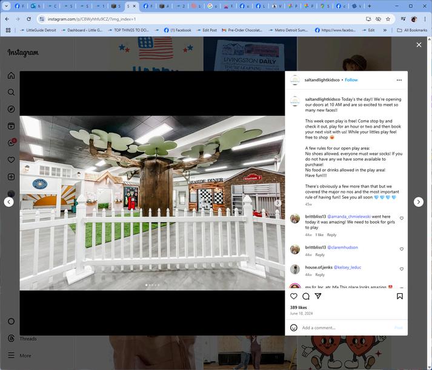Open brittbliss13 avatar on first comment
The width and height of the screenshot is (432, 370).
295,218
